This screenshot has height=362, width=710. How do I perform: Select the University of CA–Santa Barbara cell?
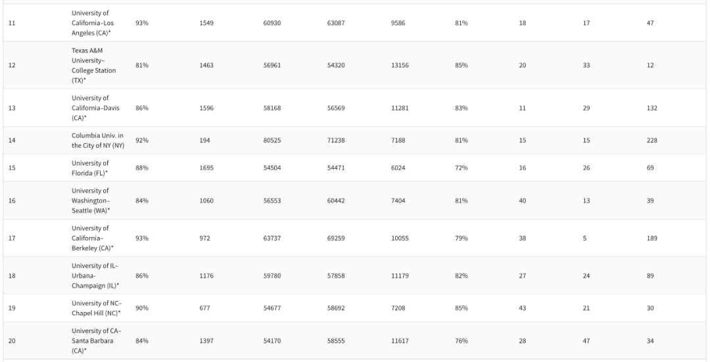pos(95,340)
